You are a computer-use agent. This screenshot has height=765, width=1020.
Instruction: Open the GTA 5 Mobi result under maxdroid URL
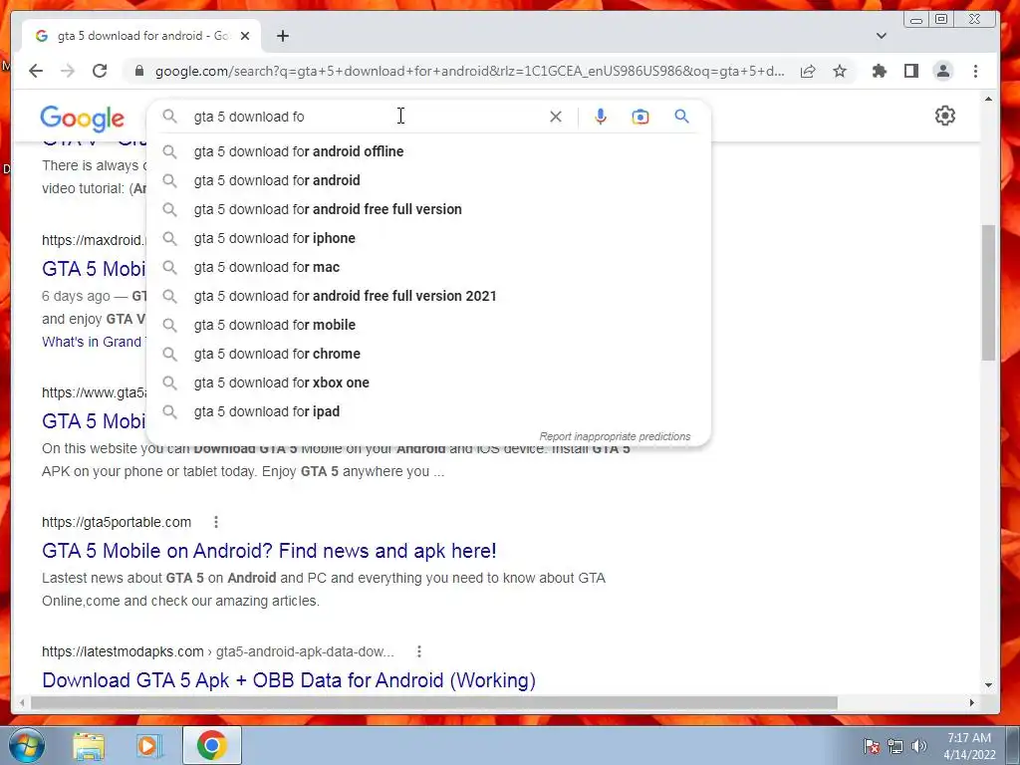95,269
